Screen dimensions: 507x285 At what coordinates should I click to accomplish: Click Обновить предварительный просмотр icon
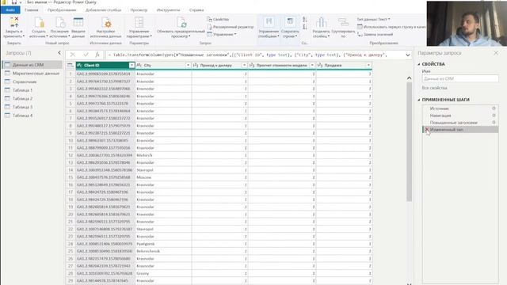(181, 23)
